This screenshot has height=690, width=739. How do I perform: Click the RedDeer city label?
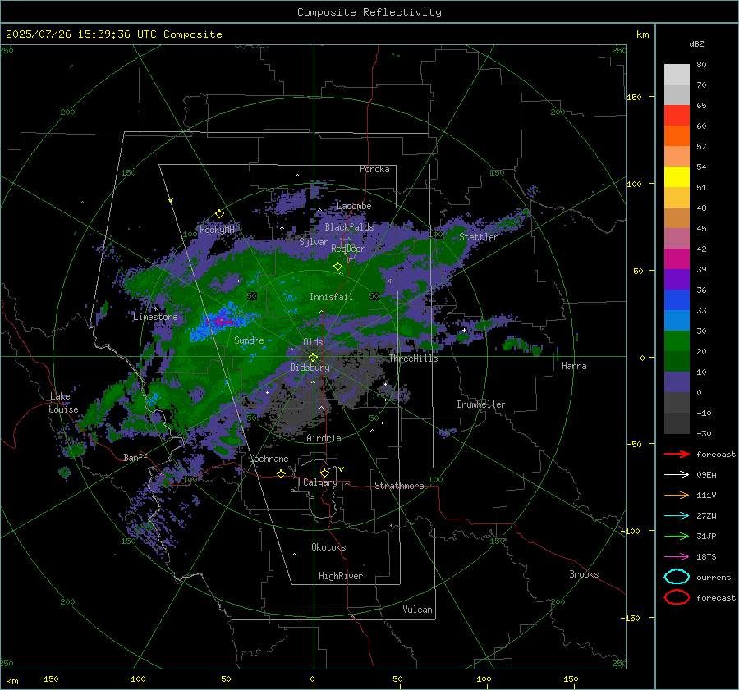click(x=348, y=249)
